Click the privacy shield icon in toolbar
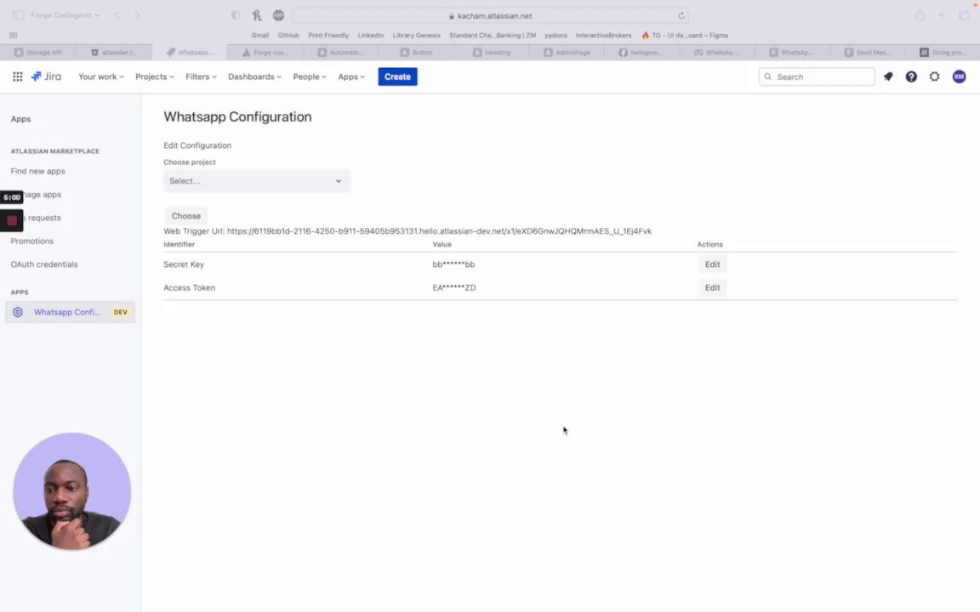The width and height of the screenshot is (980, 612). click(x=235, y=15)
